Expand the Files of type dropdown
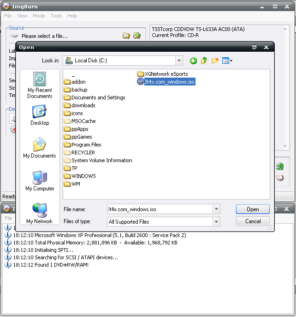Viewport: 296px width, 317px height. [216, 222]
